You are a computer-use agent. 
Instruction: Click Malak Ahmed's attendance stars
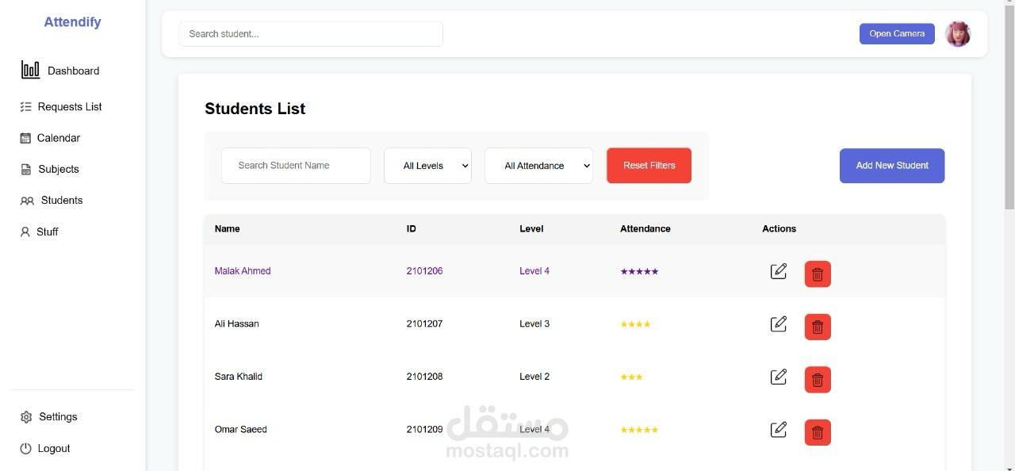point(639,271)
